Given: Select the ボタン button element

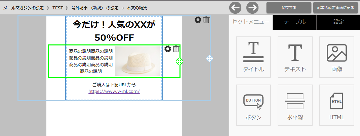Looking at the screenshot, I should 253,105.
